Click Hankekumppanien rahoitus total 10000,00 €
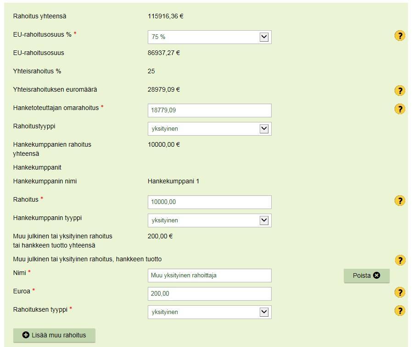Image resolution: width=413 pixels, height=347 pixels. pyautogui.click(x=163, y=145)
